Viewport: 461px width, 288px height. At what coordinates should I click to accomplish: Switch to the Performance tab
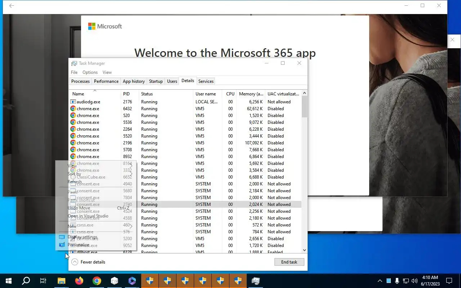pyautogui.click(x=106, y=81)
